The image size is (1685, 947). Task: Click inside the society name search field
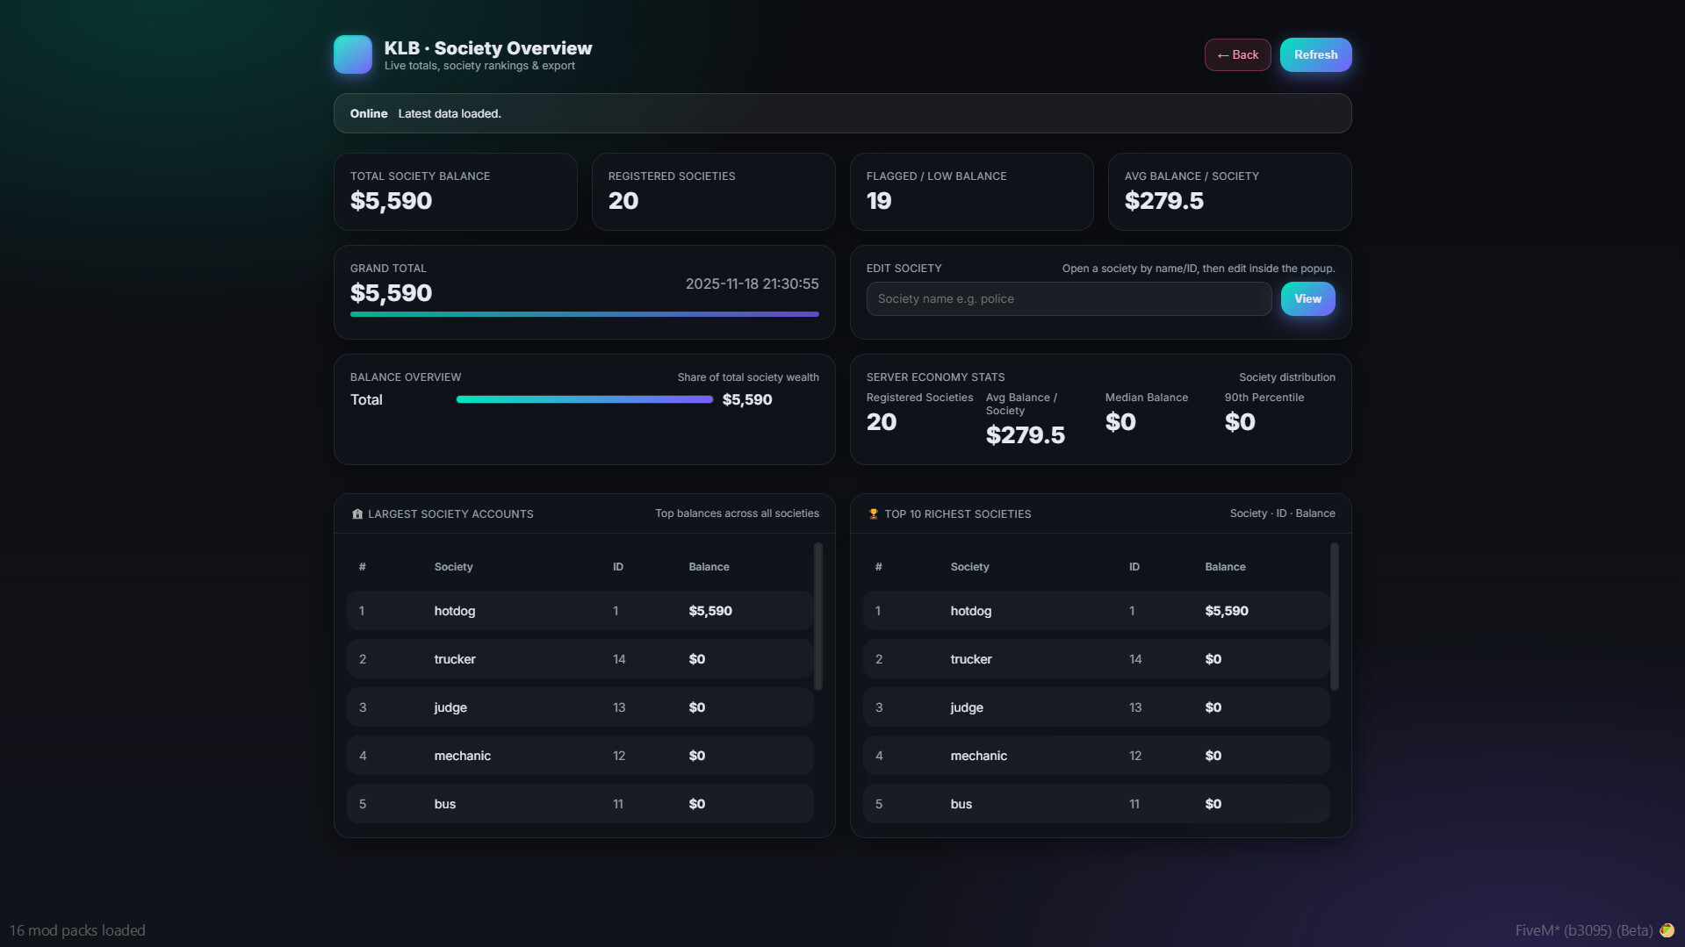(1068, 298)
